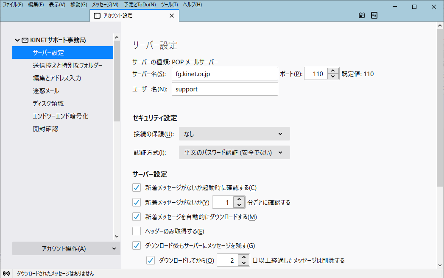The image size is (444, 278).
Task: Collapse the KINETサポート事務局 account tree
Action: [17, 40]
